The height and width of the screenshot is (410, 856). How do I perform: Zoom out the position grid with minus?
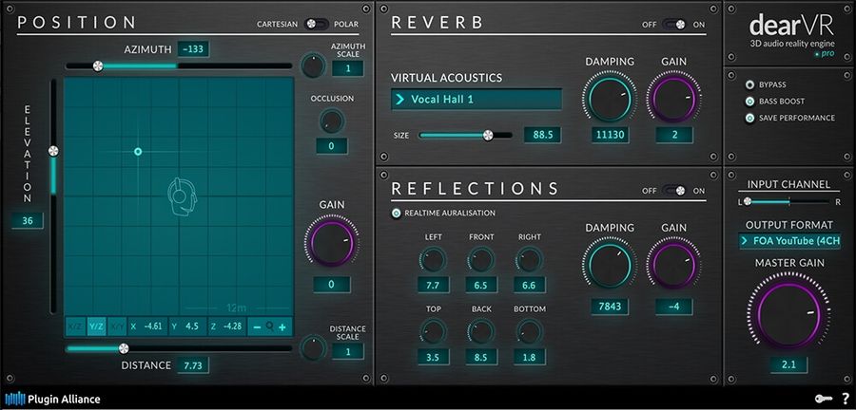[x=257, y=326]
